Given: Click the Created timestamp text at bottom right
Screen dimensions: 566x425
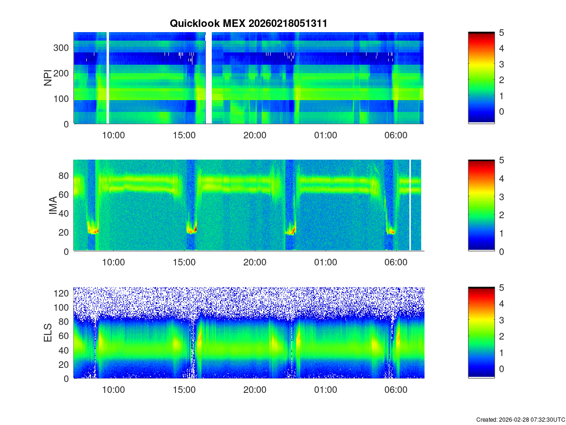Looking at the screenshot, I should point(520,419).
